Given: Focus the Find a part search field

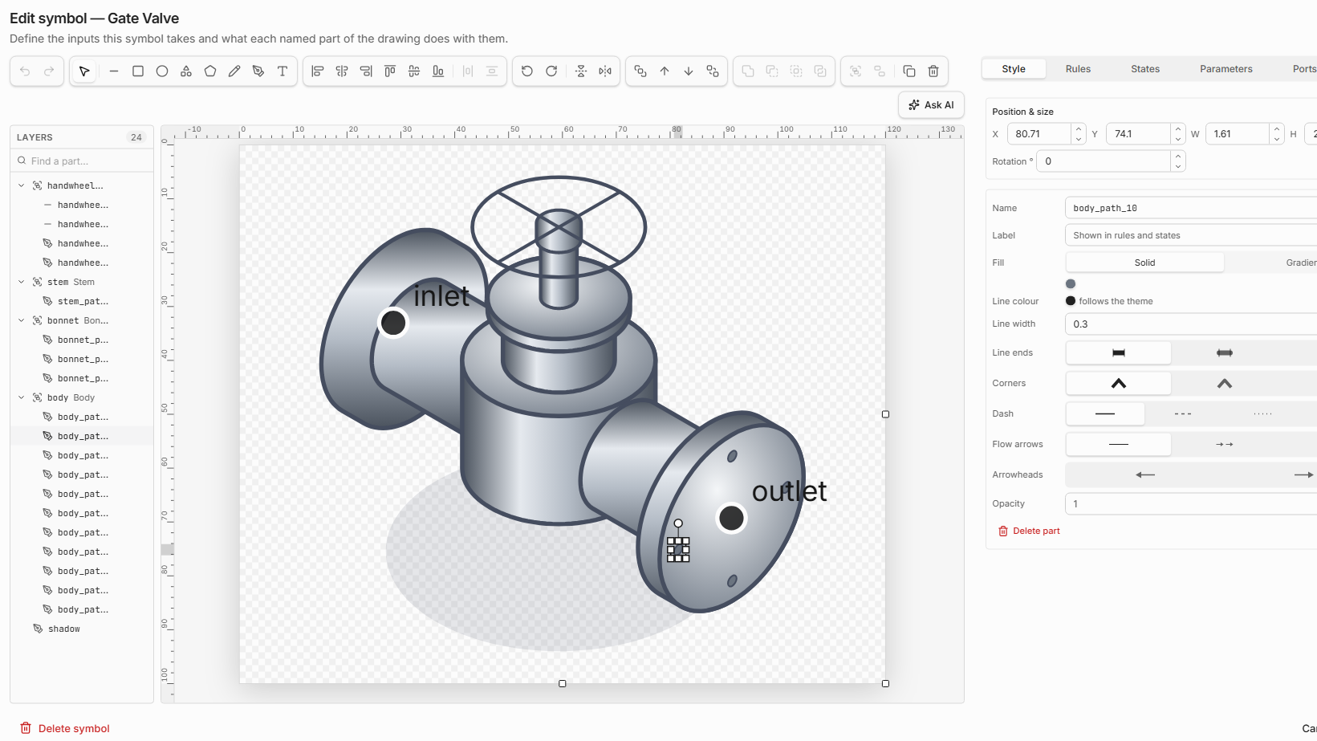Looking at the screenshot, I should pos(82,161).
